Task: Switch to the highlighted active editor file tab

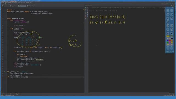Action: (22, 6)
